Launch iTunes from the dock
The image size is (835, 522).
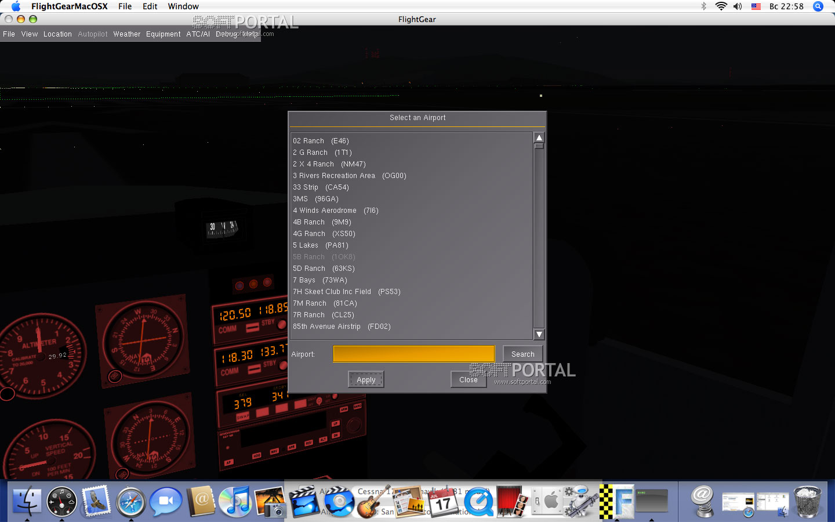click(235, 501)
